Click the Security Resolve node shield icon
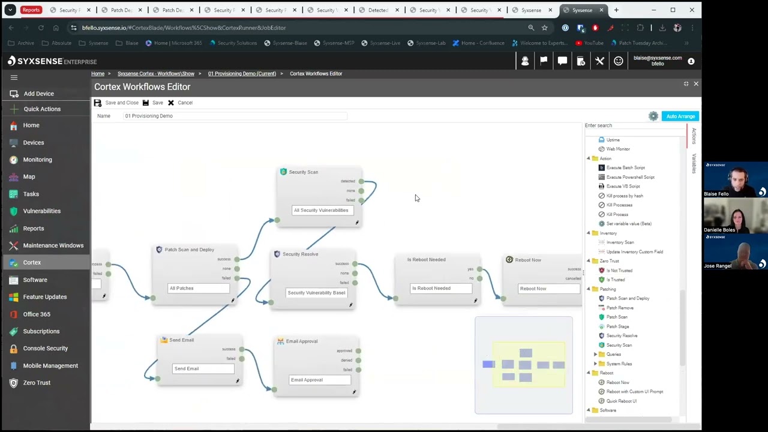 point(277,254)
